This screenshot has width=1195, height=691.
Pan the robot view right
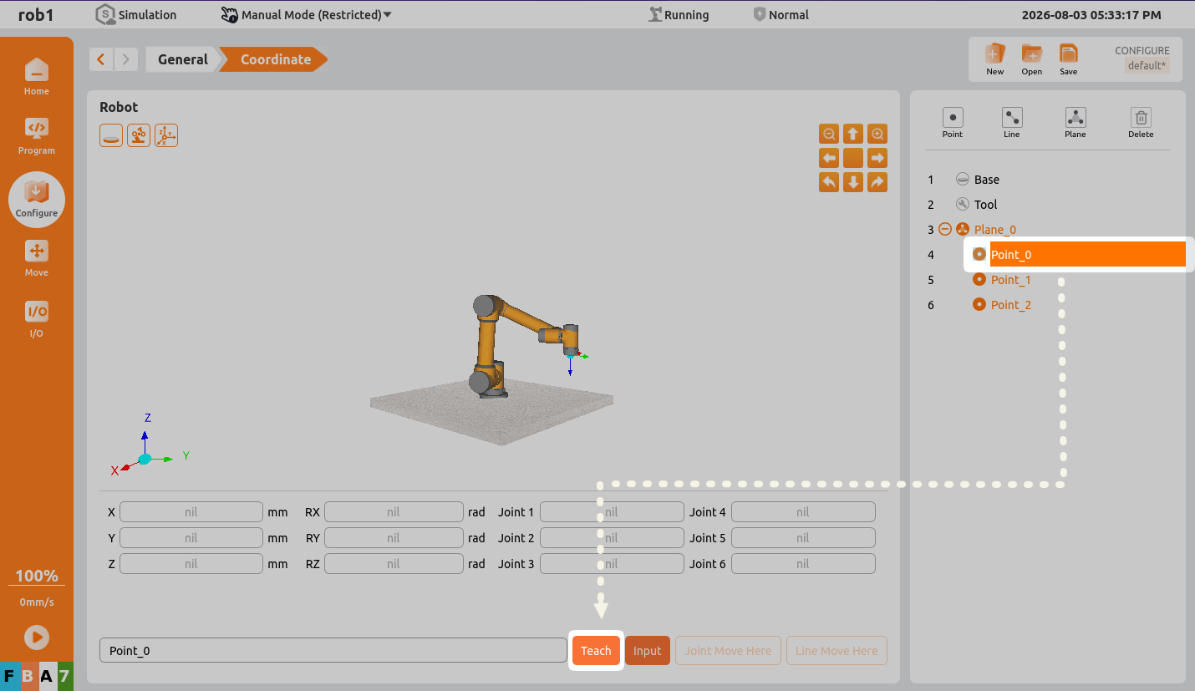(877, 158)
